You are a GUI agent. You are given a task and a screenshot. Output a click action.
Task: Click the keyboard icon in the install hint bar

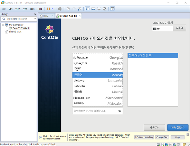tap(40, 137)
